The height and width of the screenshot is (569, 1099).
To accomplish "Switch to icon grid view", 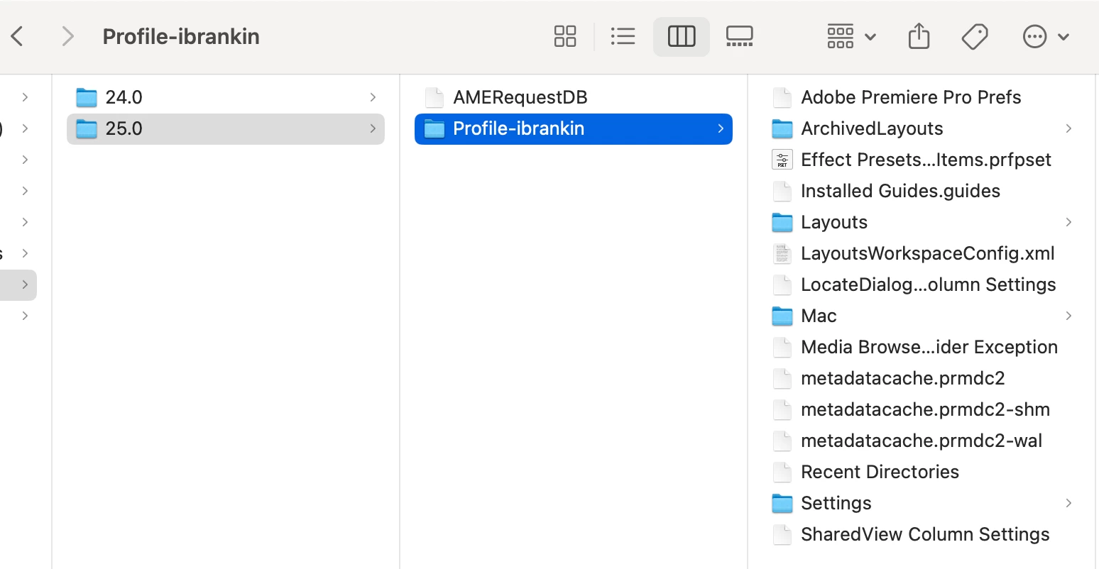I will (565, 36).
